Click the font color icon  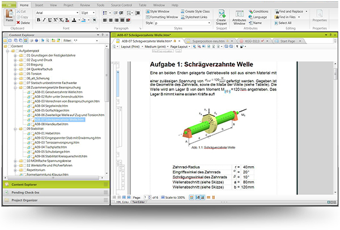74,20
